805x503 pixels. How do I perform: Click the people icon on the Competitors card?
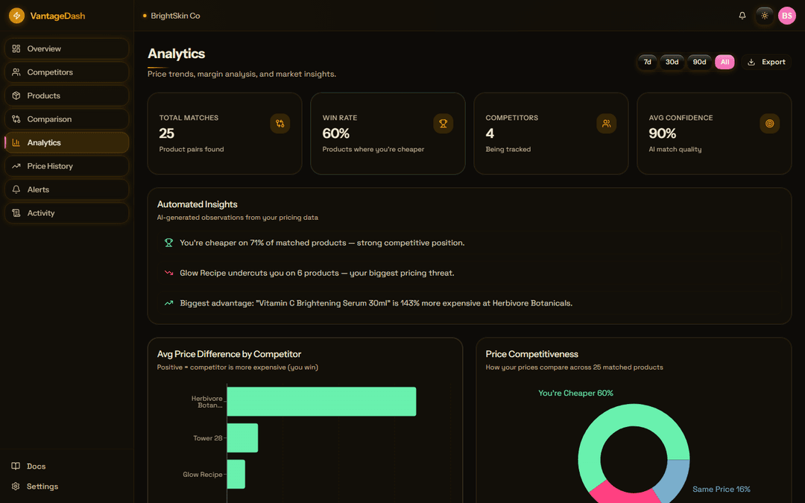607,124
